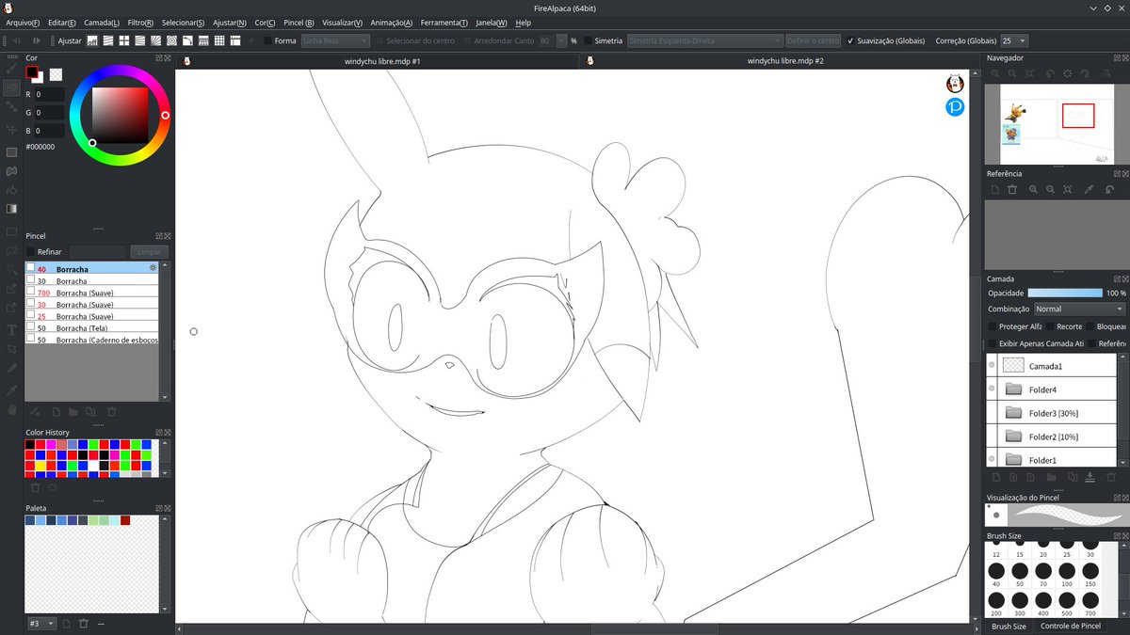Open the Simetria Esquerda-Direita dropdown
This screenshot has height=635, width=1130.
coord(704,40)
